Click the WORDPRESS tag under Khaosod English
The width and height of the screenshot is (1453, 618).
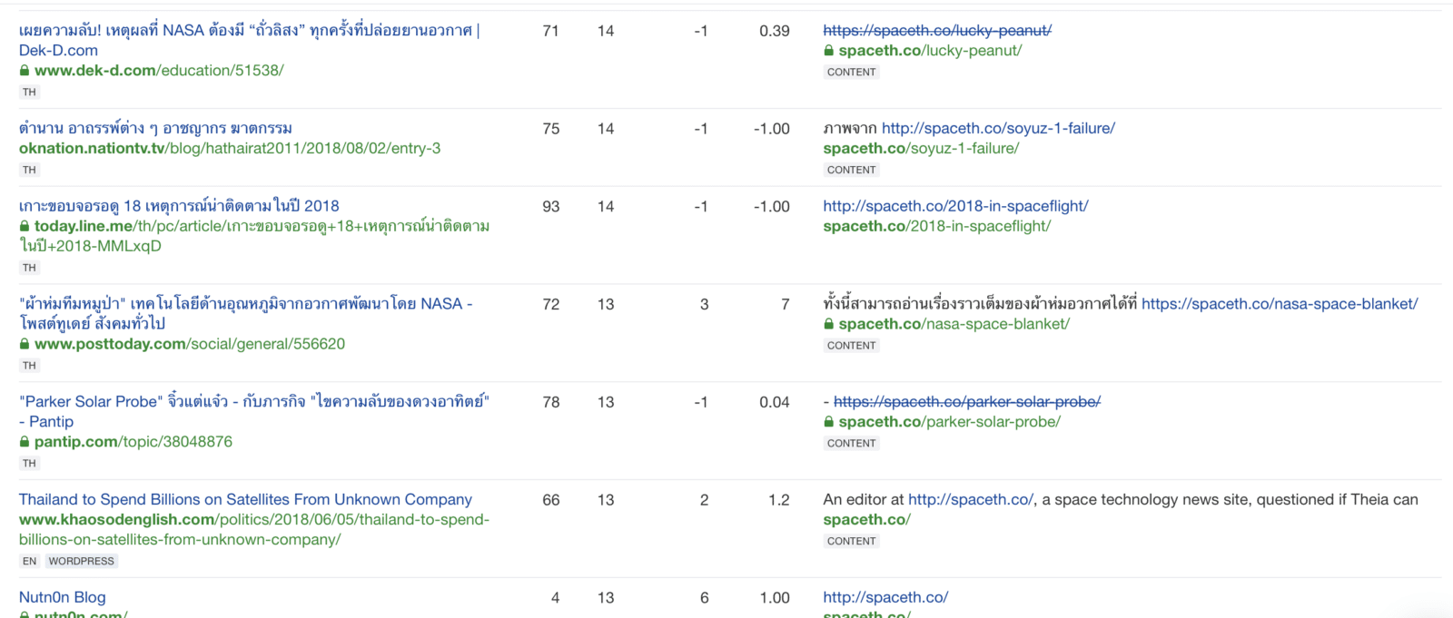click(x=82, y=562)
